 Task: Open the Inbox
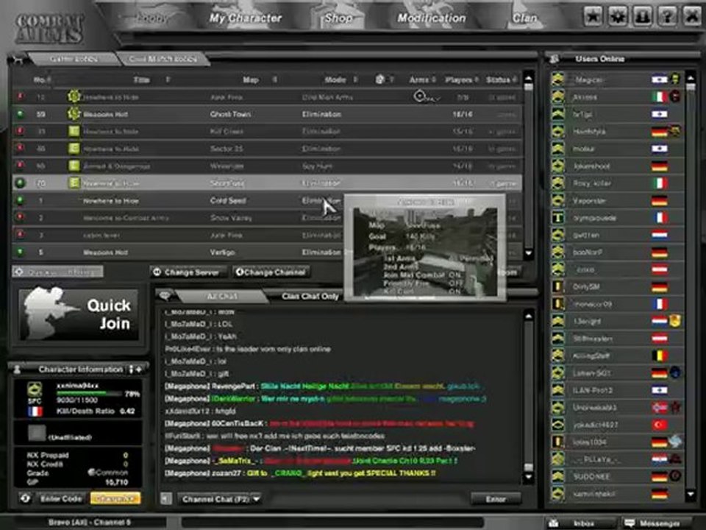pyautogui.click(x=583, y=523)
